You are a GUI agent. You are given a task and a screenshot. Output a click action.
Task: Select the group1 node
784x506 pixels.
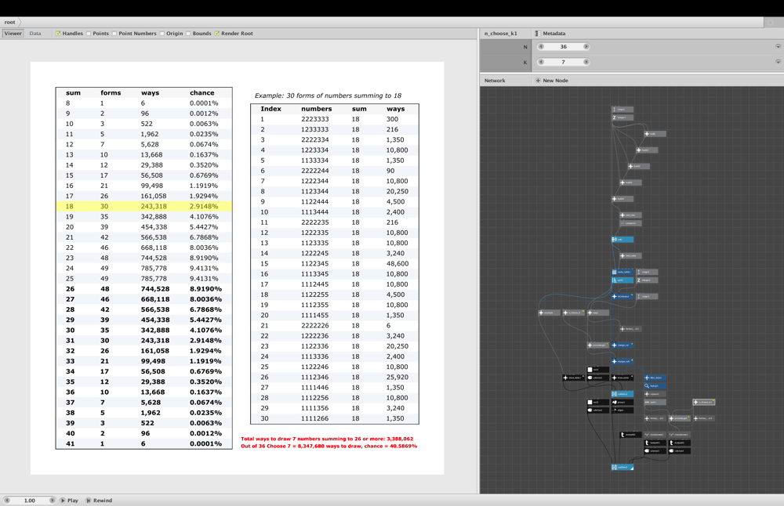622,402
